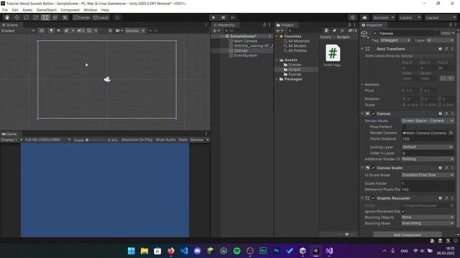Click the Add Component button
460x258 pixels.
click(408, 235)
